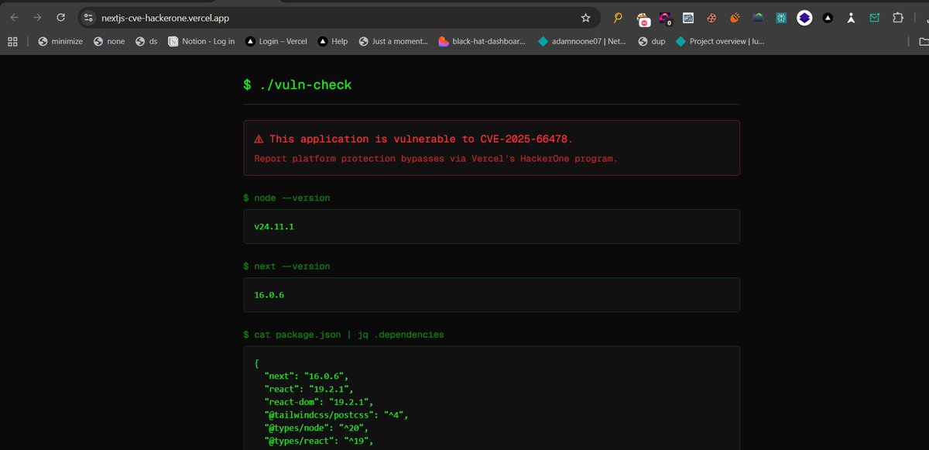Open the white document image extension
Image resolution: width=929 pixels, height=450 pixels.
[687, 17]
